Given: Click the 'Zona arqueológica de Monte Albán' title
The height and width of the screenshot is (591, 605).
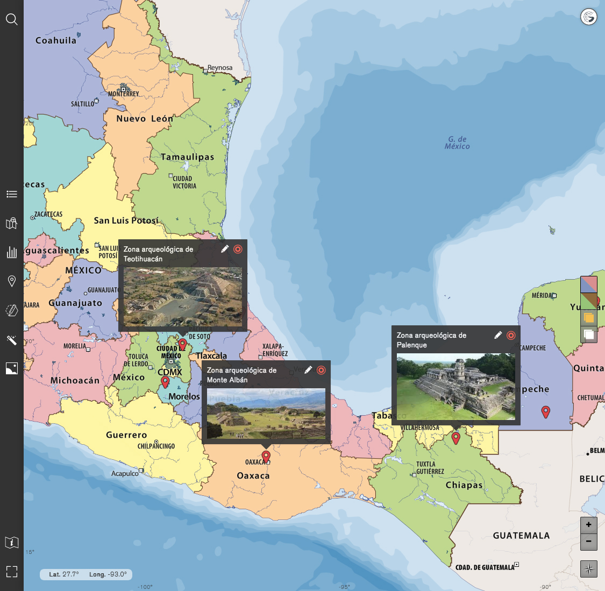Looking at the screenshot, I should [241, 375].
